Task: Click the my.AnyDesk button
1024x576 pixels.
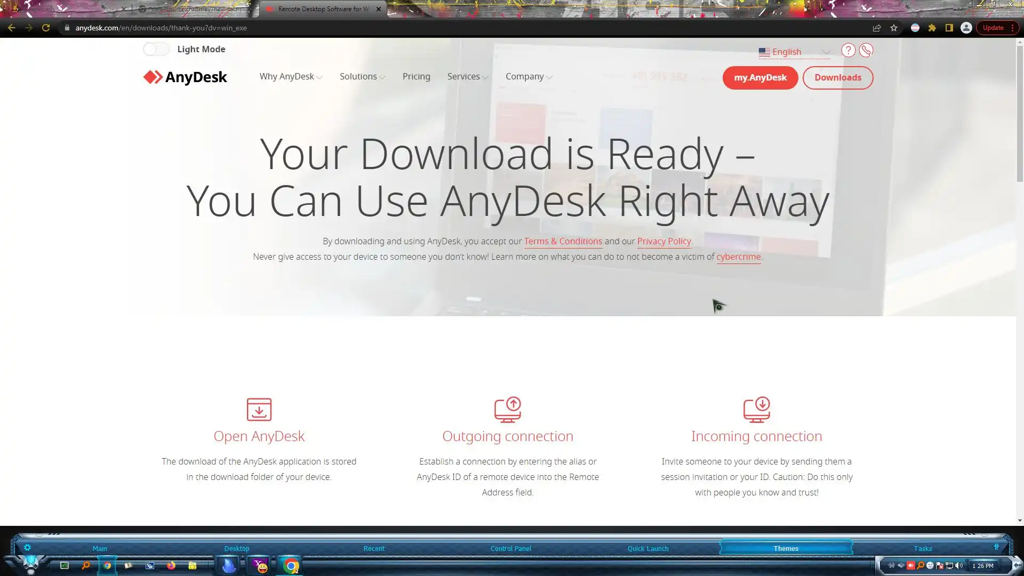Action: pyautogui.click(x=760, y=78)
